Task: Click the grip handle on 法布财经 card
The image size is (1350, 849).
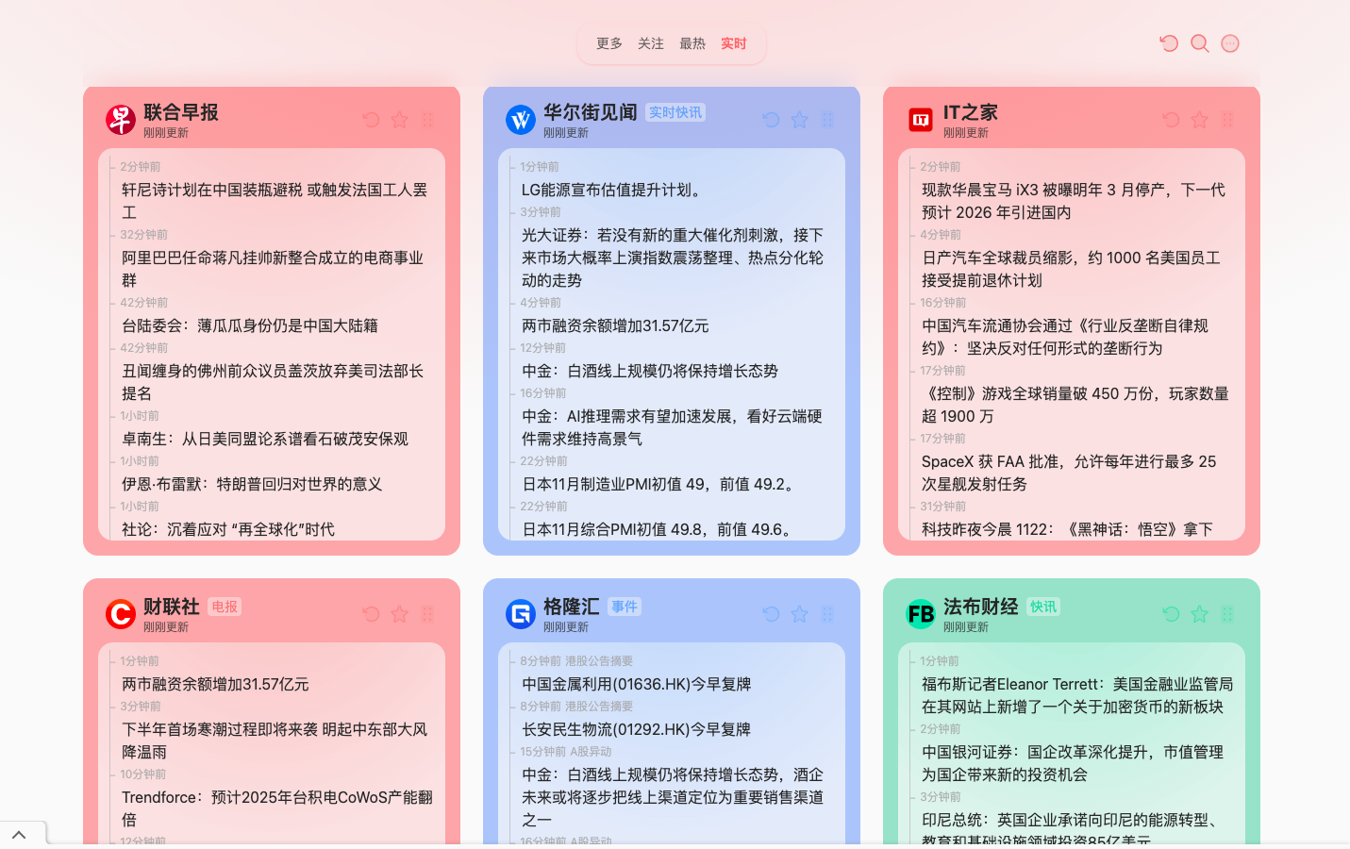Action: pyautogui.click(x=1227, y=614)
